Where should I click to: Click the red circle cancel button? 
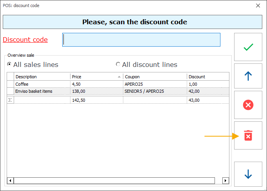[248, 105]
